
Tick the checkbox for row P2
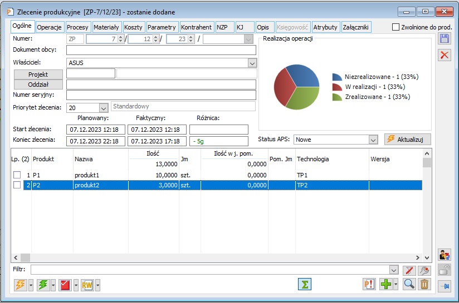pos(17,185)
